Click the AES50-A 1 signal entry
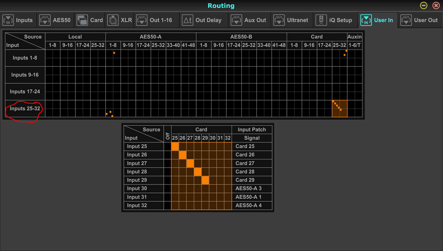Viewport: 443px width, 251px height. pos(252,197)
